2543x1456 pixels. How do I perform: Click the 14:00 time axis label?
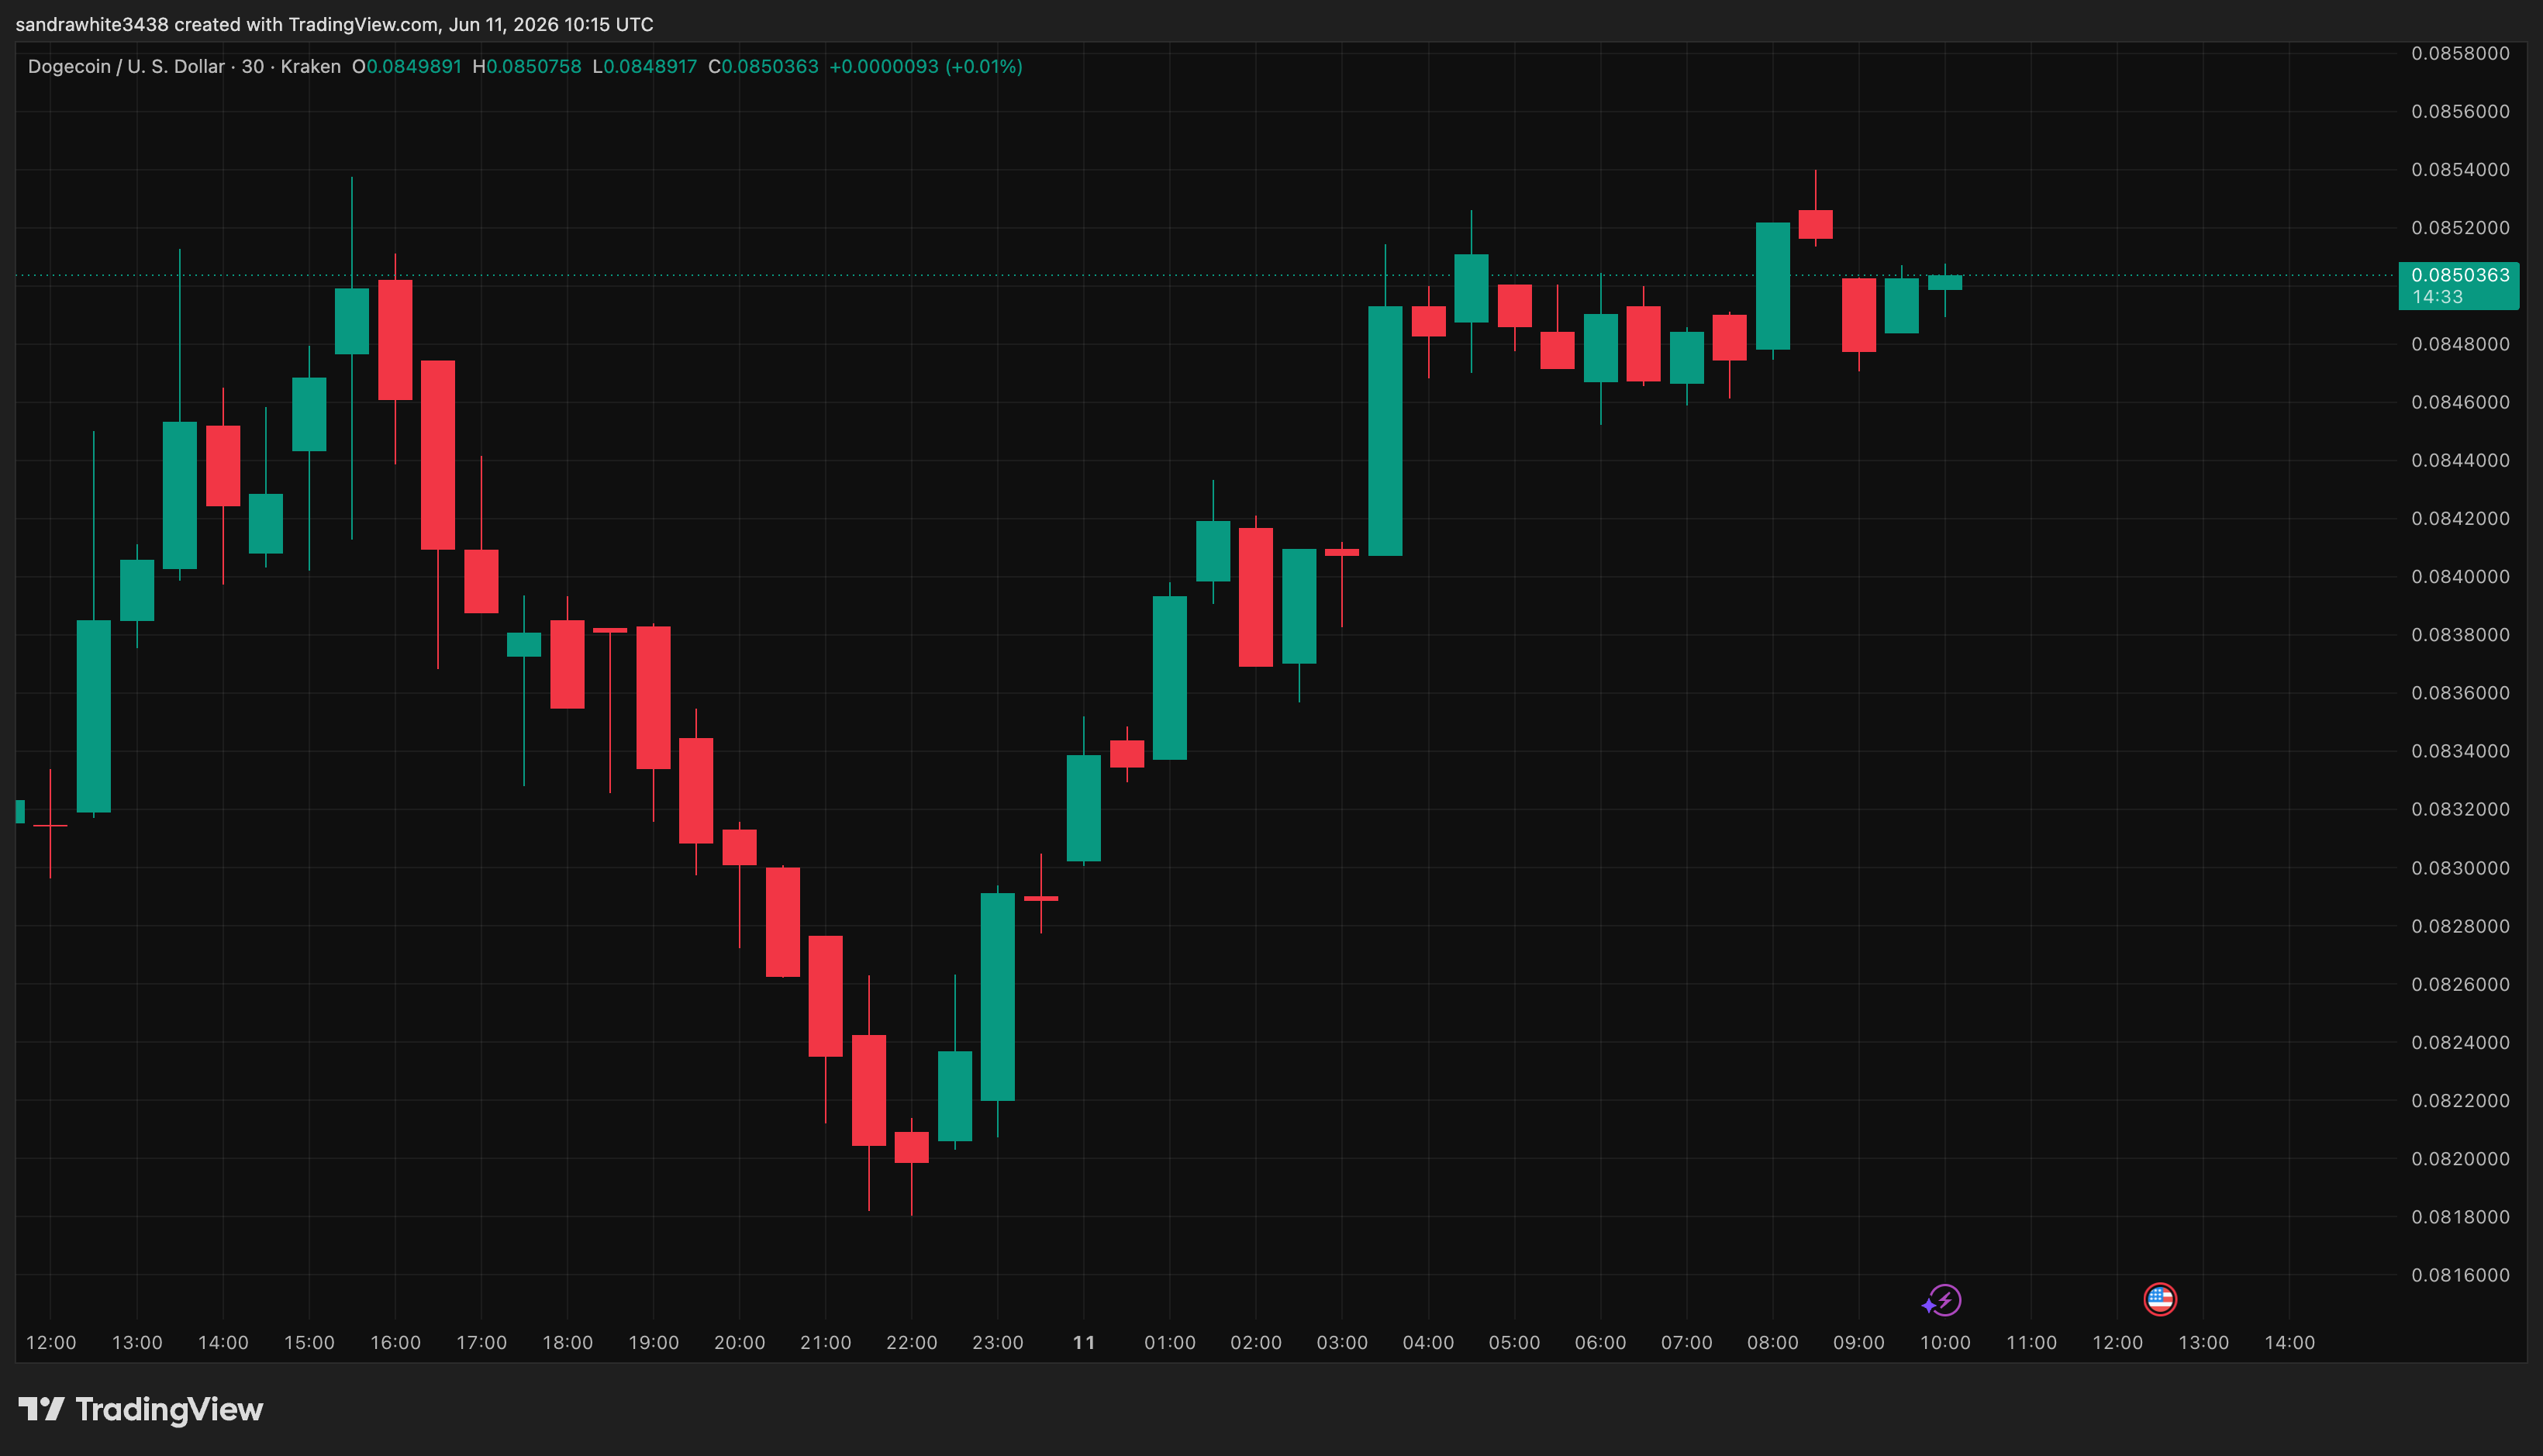coord(2289,1342)
